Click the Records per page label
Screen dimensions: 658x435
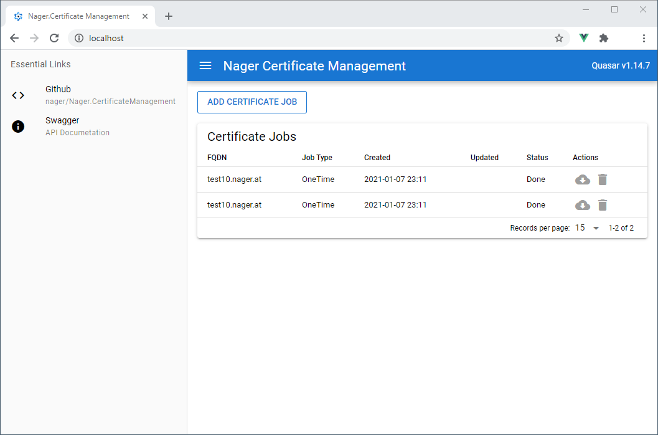[x=540, y=228]
